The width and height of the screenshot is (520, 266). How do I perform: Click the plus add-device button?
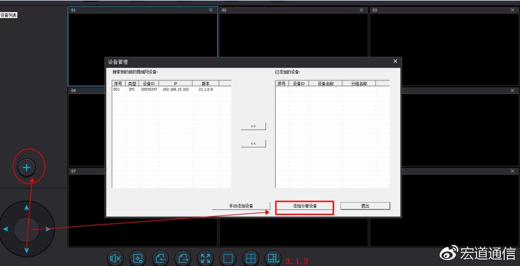(27, 168)
